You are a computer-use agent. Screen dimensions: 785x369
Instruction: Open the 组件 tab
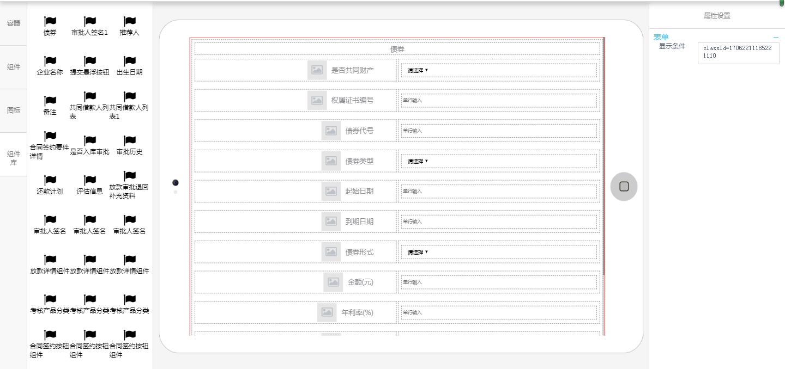pos(14,67)
